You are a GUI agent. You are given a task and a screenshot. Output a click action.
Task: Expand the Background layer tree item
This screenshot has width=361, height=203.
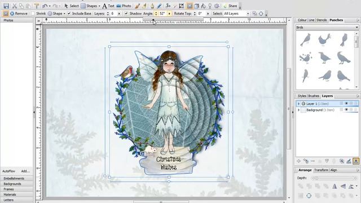pyautogui.click(x=298, y=110)
